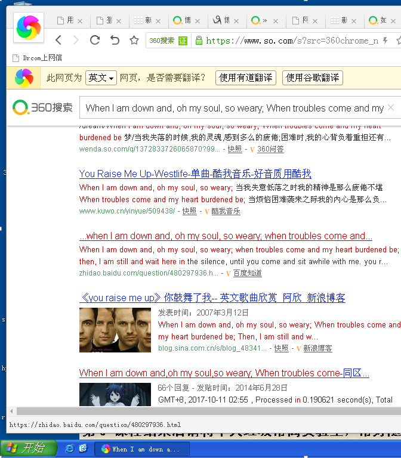Click the green padlock security icon
The width and height of the screenshot is (401, 458).
199,41
